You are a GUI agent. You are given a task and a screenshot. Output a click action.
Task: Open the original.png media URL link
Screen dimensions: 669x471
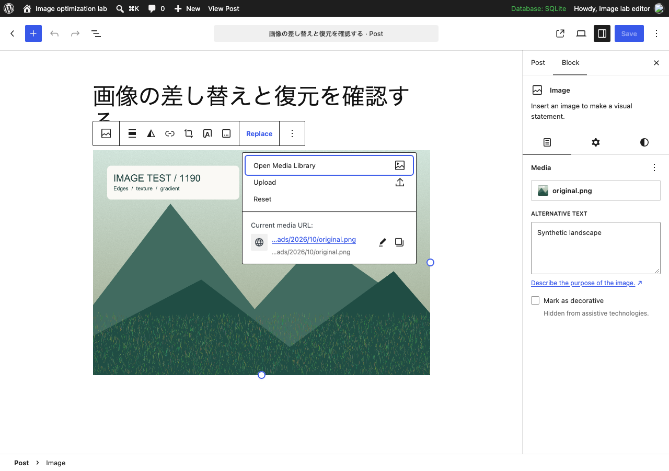click(314, 239)
